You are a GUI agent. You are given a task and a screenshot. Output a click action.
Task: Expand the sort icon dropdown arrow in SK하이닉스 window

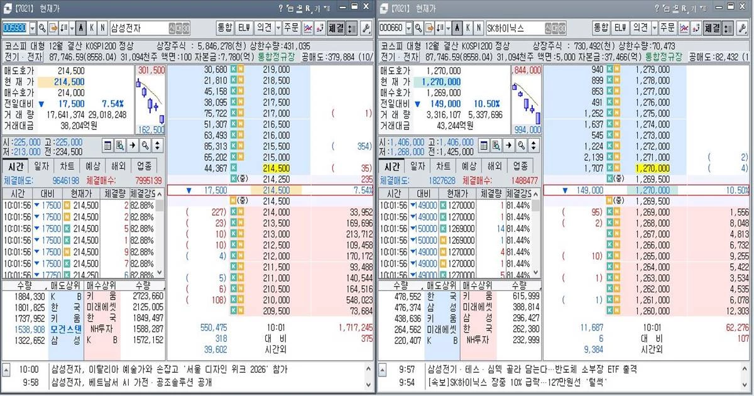pyautogui.click(x=449, y=28)
